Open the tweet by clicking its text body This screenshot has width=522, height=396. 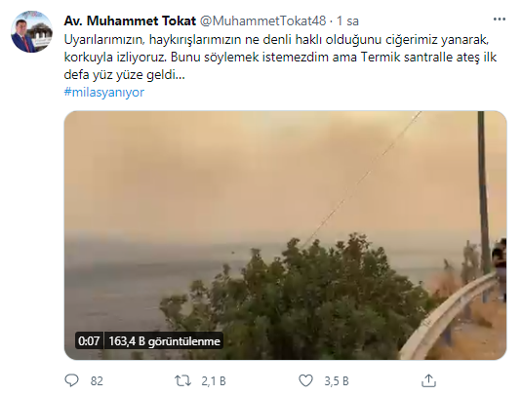(280, 57)
